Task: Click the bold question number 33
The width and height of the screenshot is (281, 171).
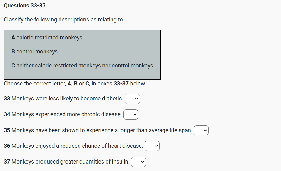Action: tap(7, 99)
